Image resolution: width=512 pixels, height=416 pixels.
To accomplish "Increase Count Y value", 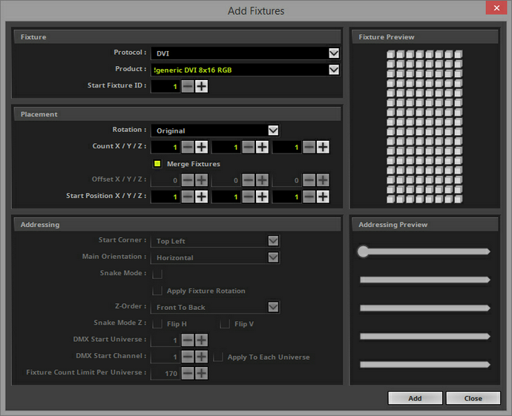I will (262, 147).
